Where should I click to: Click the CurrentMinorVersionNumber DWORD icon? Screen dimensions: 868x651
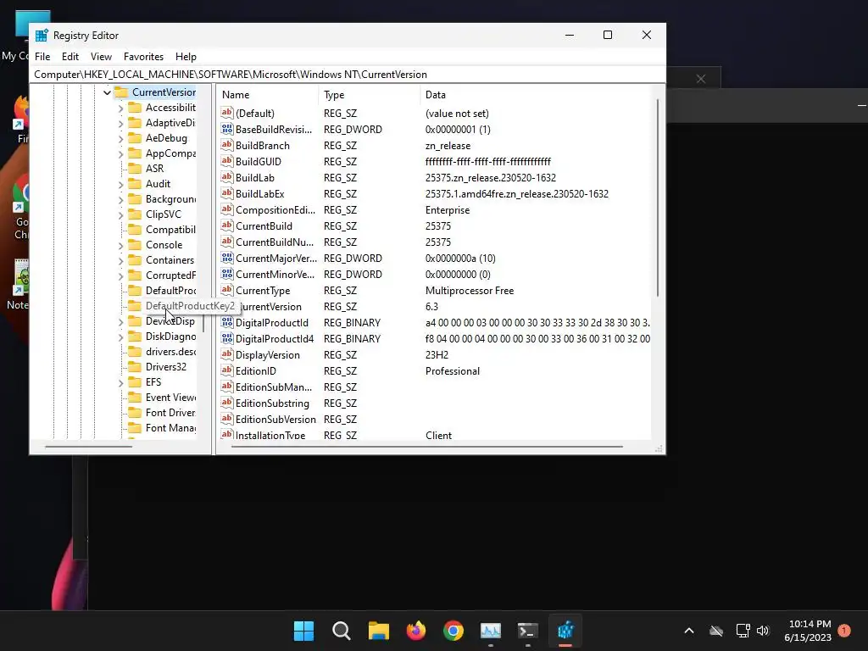tap(226, 274)
